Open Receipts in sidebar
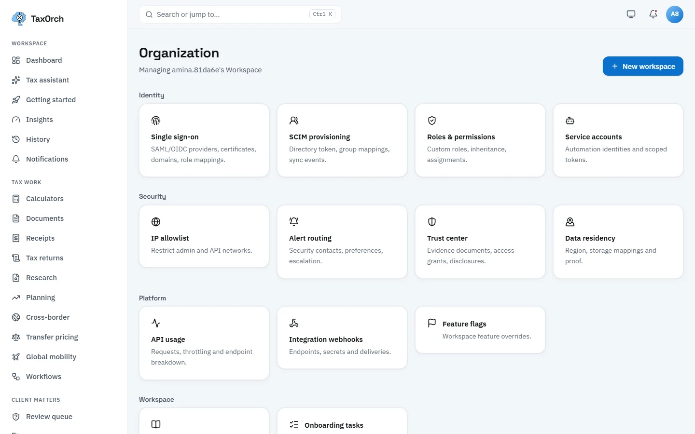Viewport: 695px width, 434px height. [x=63, y=238]
